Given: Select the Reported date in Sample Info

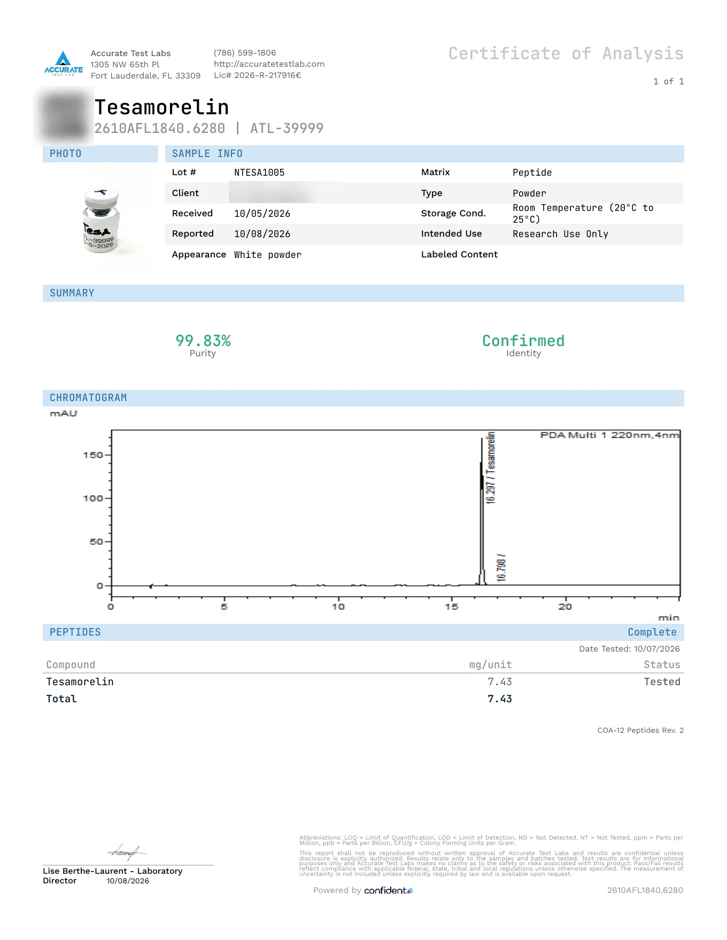Looking at the screenshot, I should coord(262,234).
